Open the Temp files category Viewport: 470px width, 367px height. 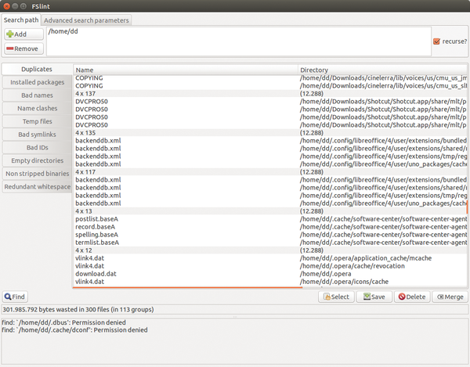pyautogui.click(x=37, y=121)
